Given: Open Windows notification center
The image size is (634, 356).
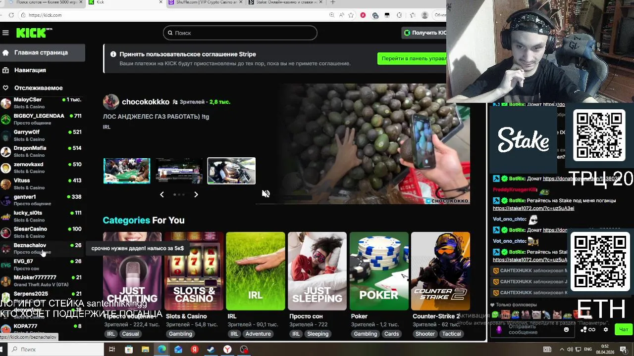Looking at the screenshot, I should (624, 350).
